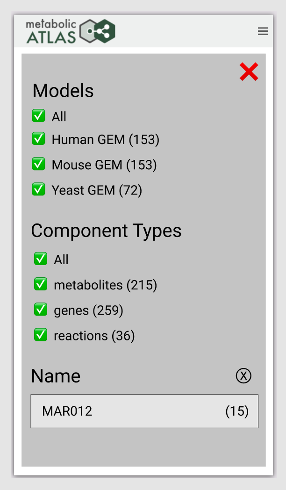Click the Metabolic Atlas hexagon logo icon
Image resolution: width=286 pixels, height=490 pixels.
pos(98,31)
